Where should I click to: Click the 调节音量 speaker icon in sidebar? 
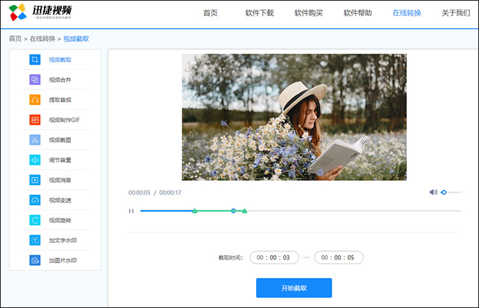coord(35,160)
